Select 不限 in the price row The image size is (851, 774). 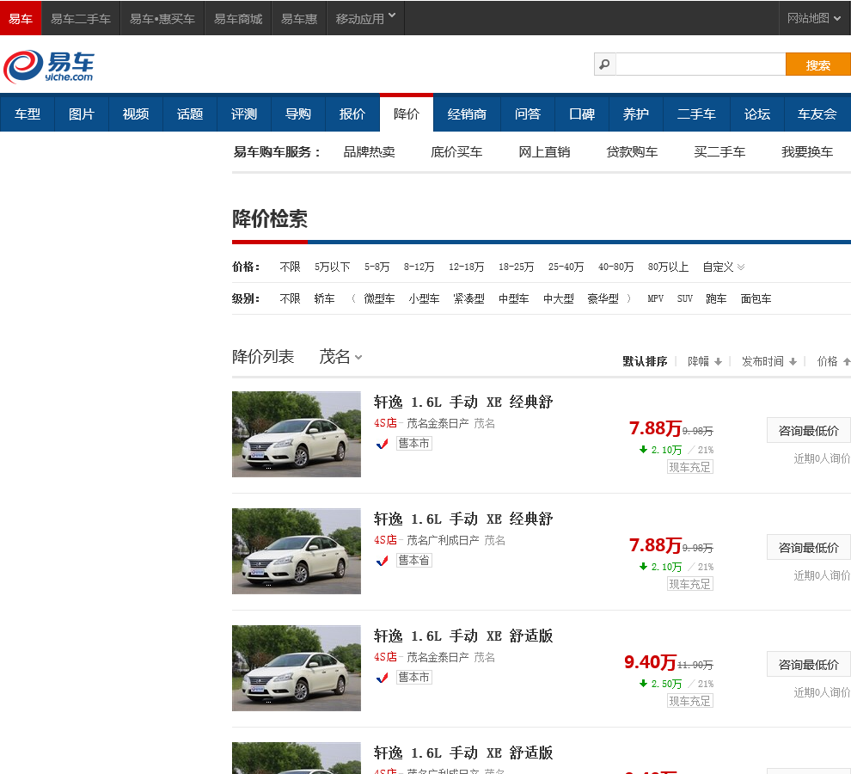tap(290, 267)
